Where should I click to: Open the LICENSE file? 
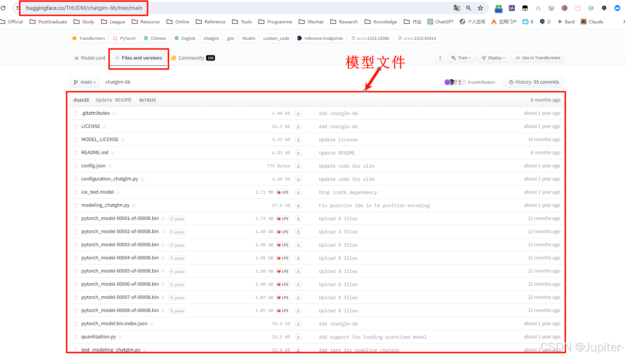point(90,126)
